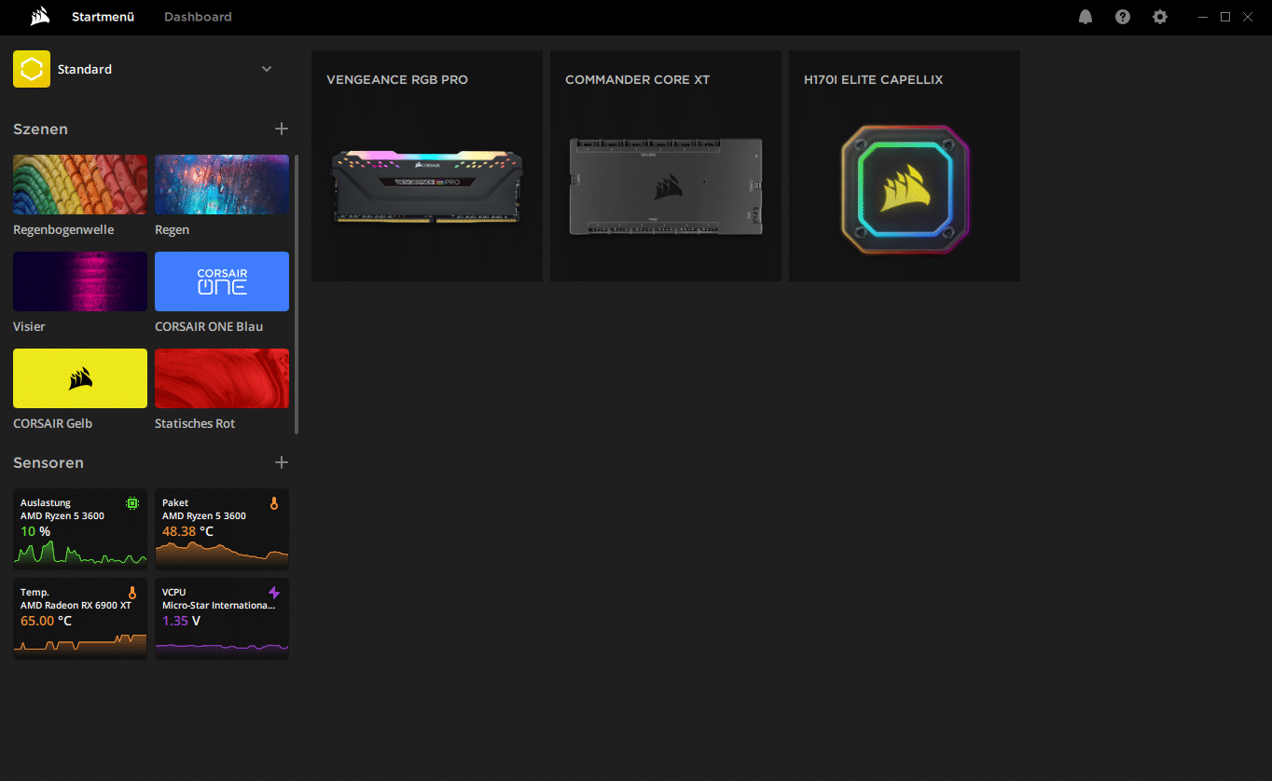Screen dimensions: 1272x781
Task: Click the Corsair sails logo icon
Action: (x=40, y=17)
